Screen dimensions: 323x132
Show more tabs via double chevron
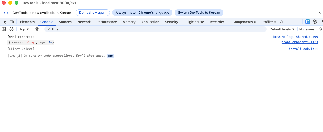tap(281, 22)
